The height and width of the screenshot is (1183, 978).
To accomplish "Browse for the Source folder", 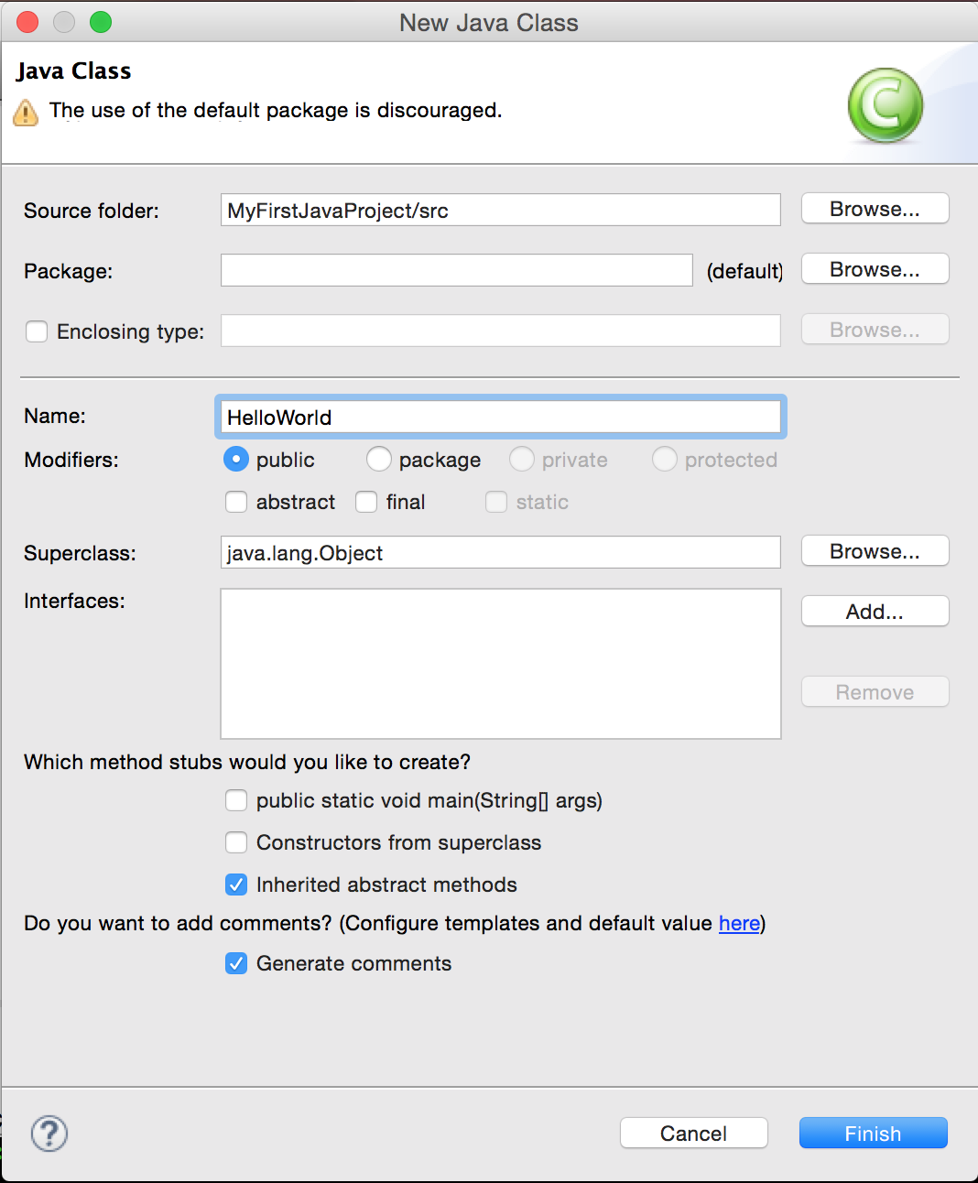I will coord(875,209).
